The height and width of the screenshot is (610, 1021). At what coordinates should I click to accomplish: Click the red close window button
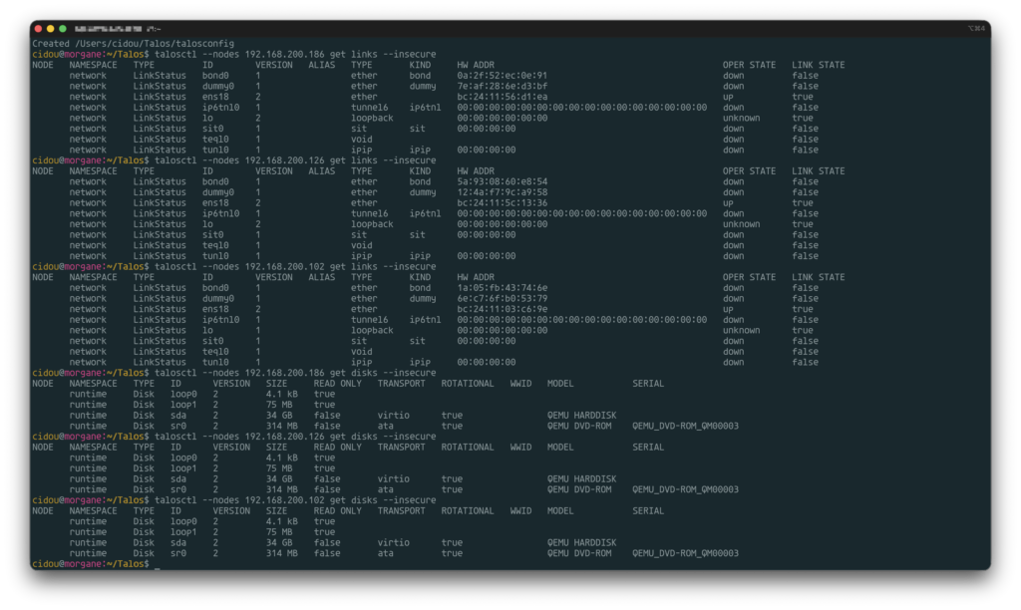[x=39, y=29]
